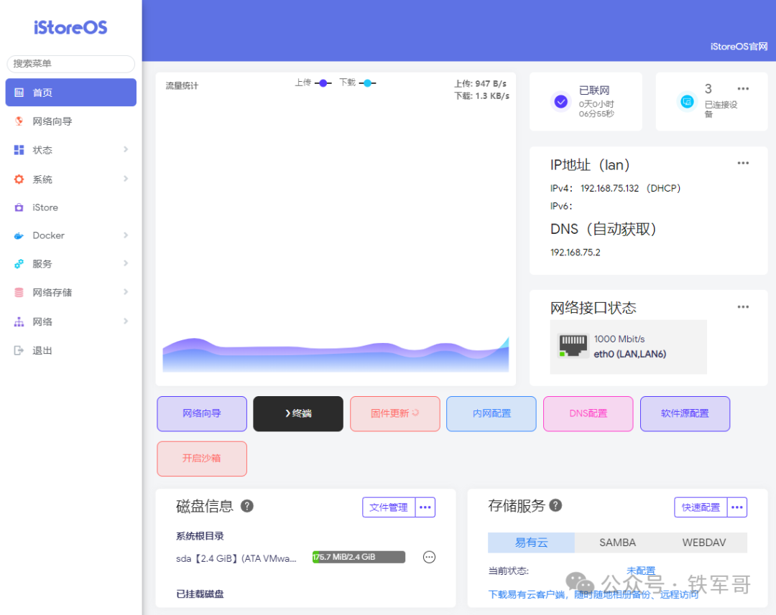Click the eth0 ethernet port icon
The height and width of the screenshot is (615, 776).
pos(573,346)
